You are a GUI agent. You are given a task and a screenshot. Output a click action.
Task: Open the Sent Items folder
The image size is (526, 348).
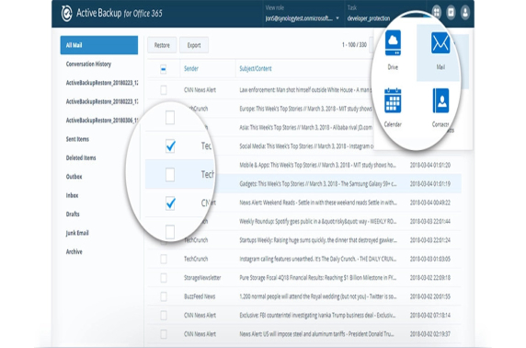(x=77, y=139)
